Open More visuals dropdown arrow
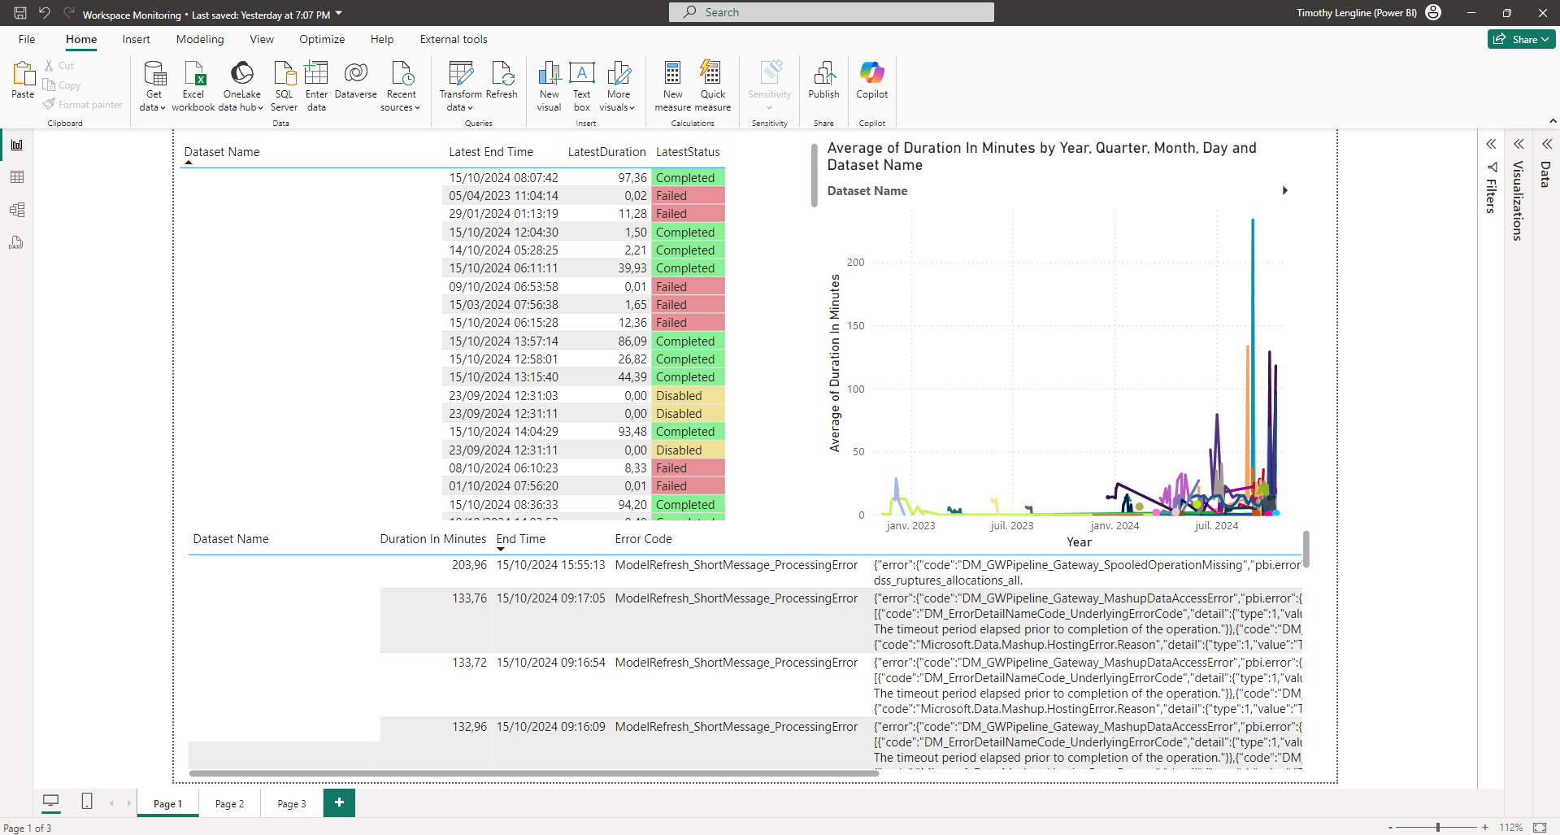 pos(632,107)
